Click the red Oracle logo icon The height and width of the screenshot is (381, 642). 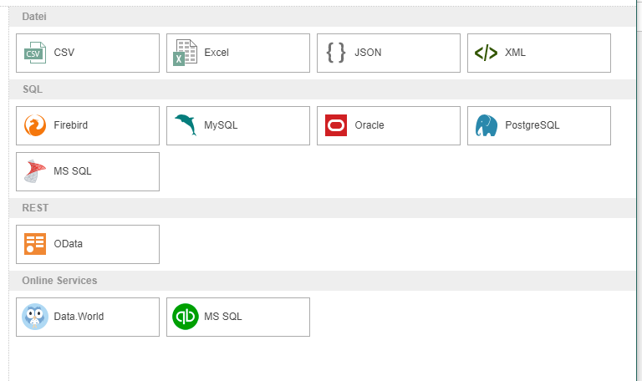[336, 125]
